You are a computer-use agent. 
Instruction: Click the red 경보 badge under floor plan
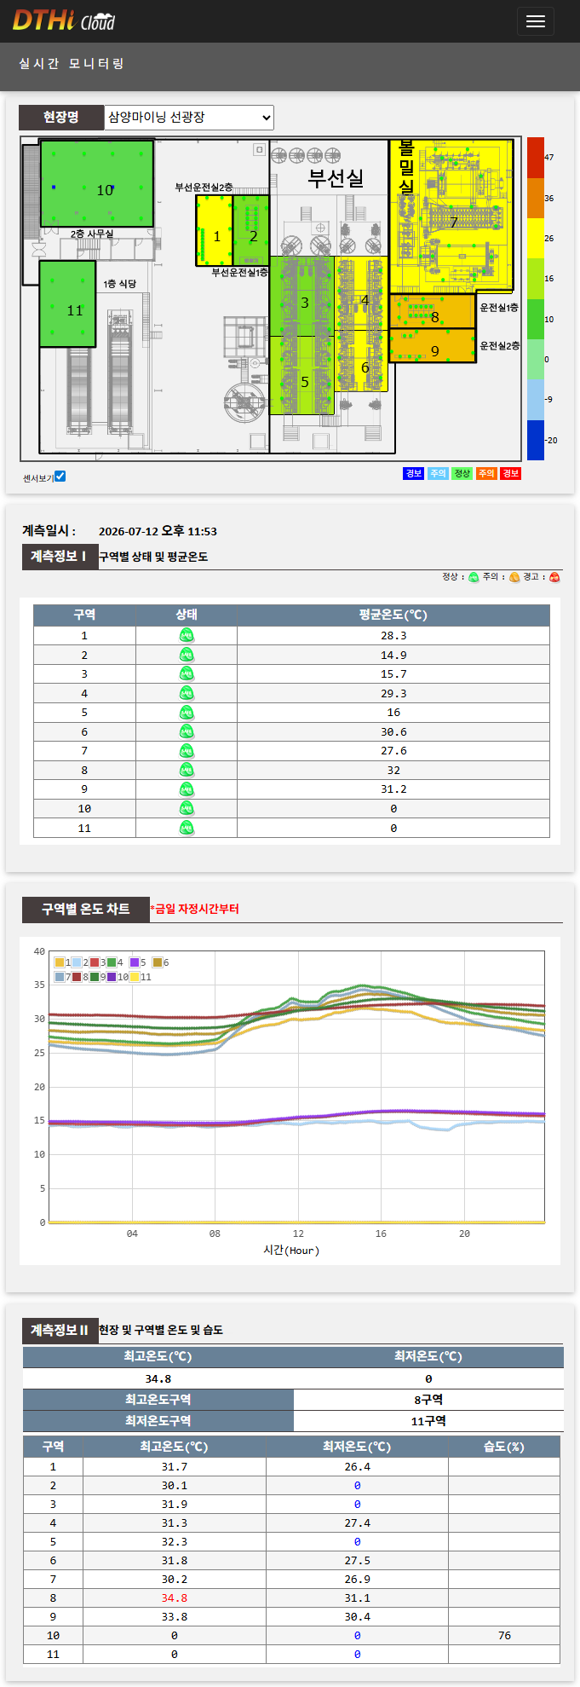coord(510,473)
